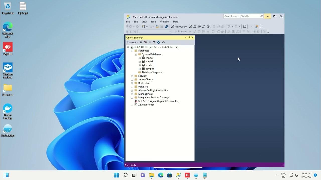321x180 pixels.
Task: Select SQL Server Agent (Agent XPs disabled)
Action: (x=159, y=101)
